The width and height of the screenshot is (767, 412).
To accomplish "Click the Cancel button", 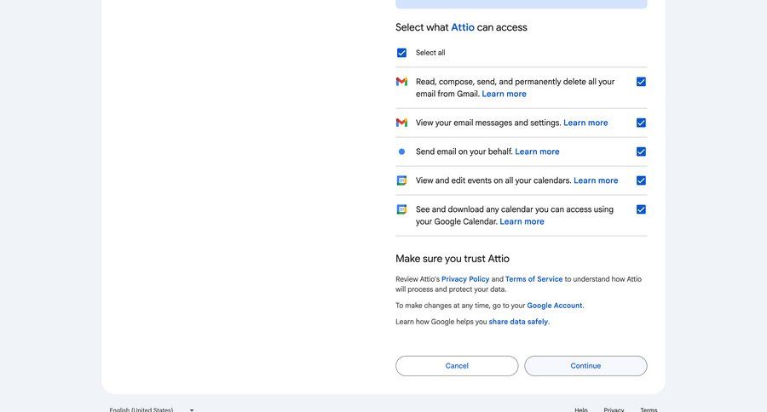I will [x=457, y=366].
